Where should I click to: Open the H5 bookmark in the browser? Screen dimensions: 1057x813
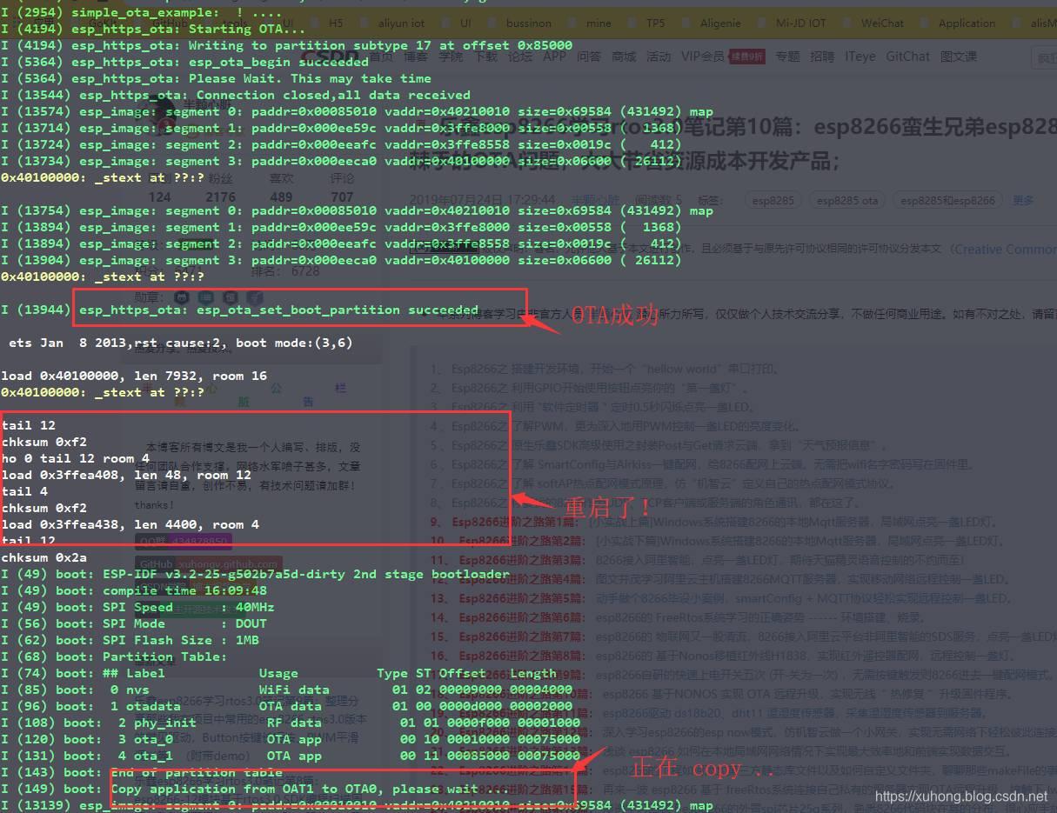pos(334,23)
